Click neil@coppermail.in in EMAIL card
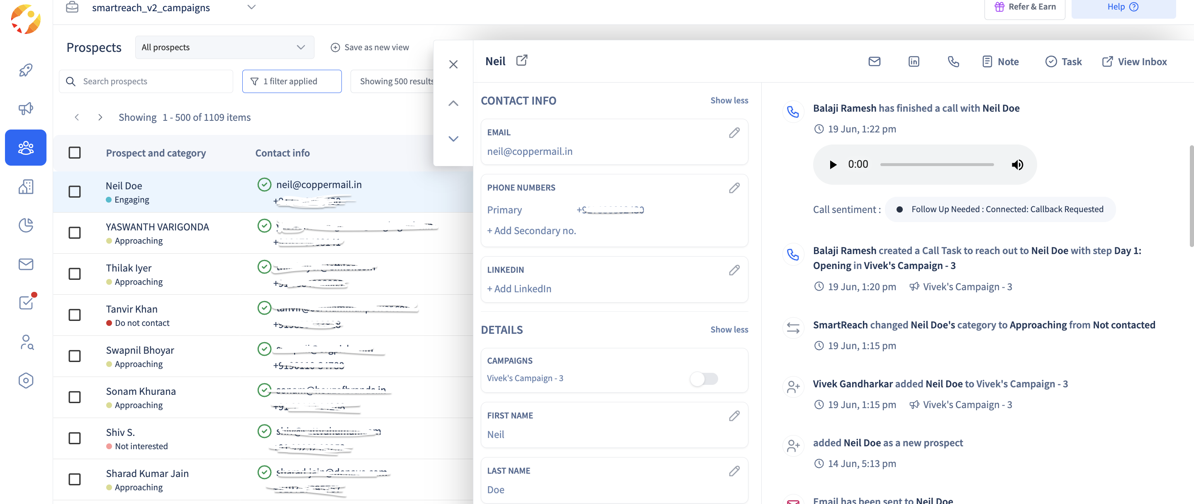Image resolution: width=1194 pixels, height=504 pixels. click(x=529, y=151)
